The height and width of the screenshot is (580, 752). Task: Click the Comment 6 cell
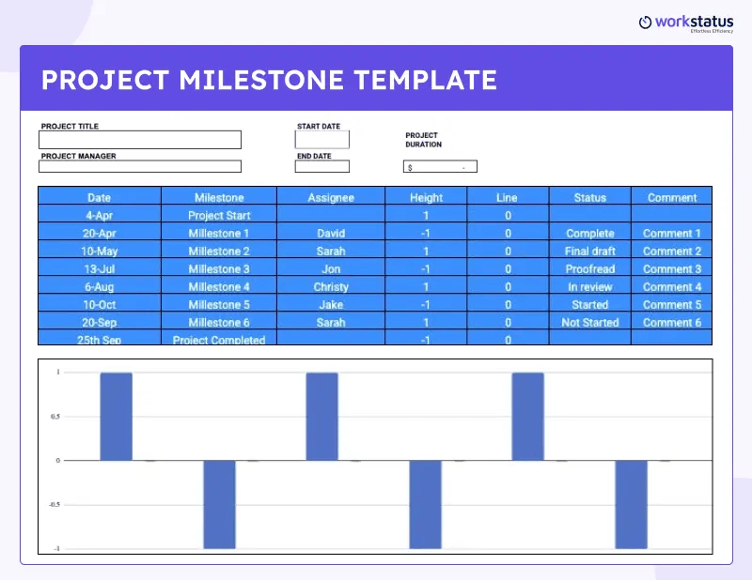672,322
